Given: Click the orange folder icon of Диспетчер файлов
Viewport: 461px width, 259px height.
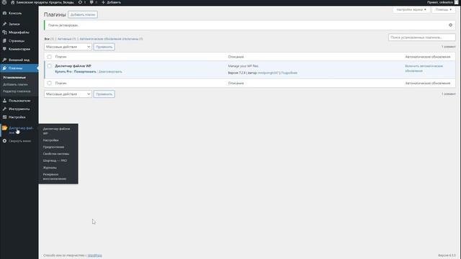Looking at the screenshot, I should 5,128.
